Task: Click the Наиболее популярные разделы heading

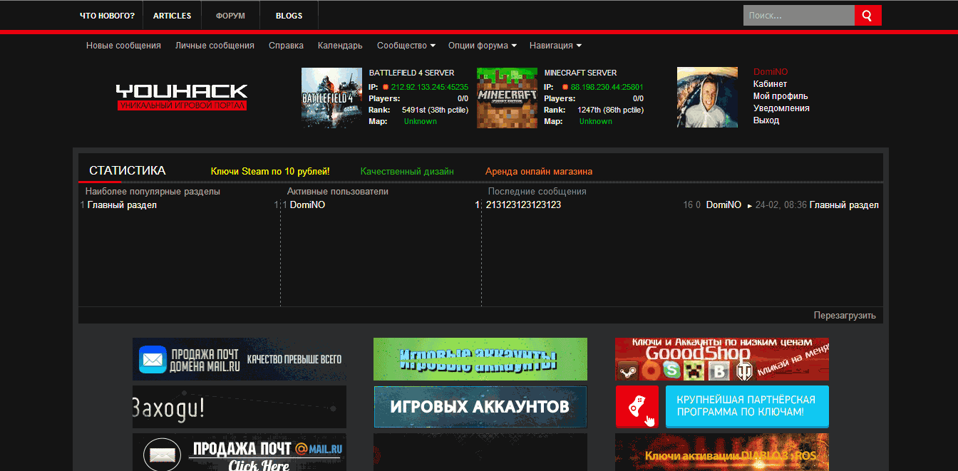Action: 153,192
